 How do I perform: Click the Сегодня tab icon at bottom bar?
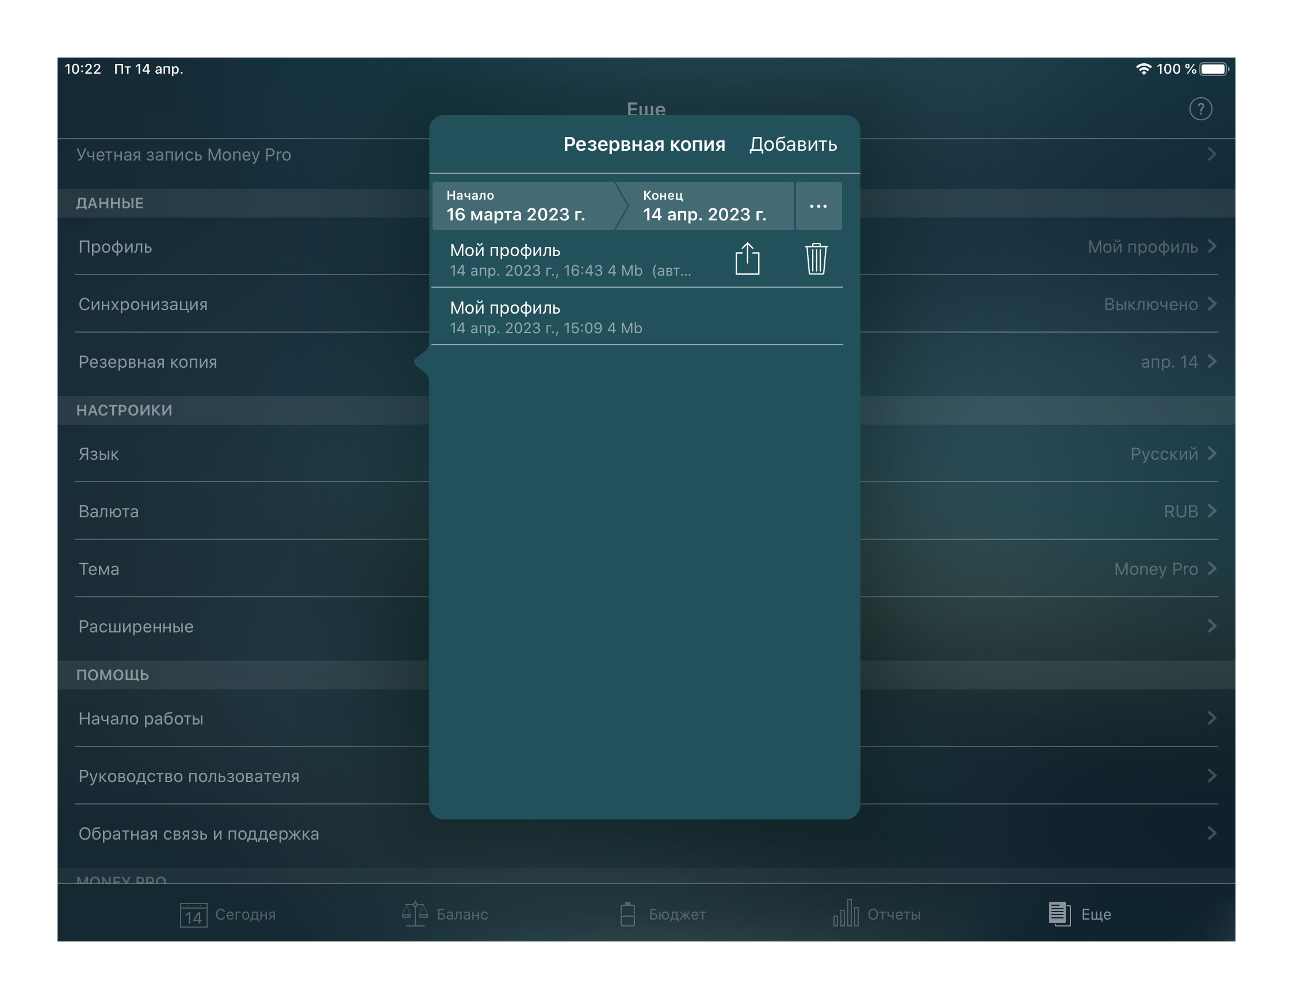[192, 913]
